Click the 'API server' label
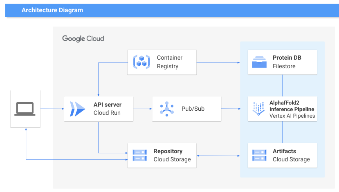The image size is (339, 192). [x=108, y=105]
